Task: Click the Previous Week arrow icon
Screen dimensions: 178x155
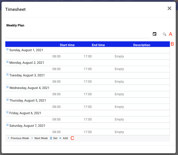Action: pyautogui.click(x=8, y=138)
